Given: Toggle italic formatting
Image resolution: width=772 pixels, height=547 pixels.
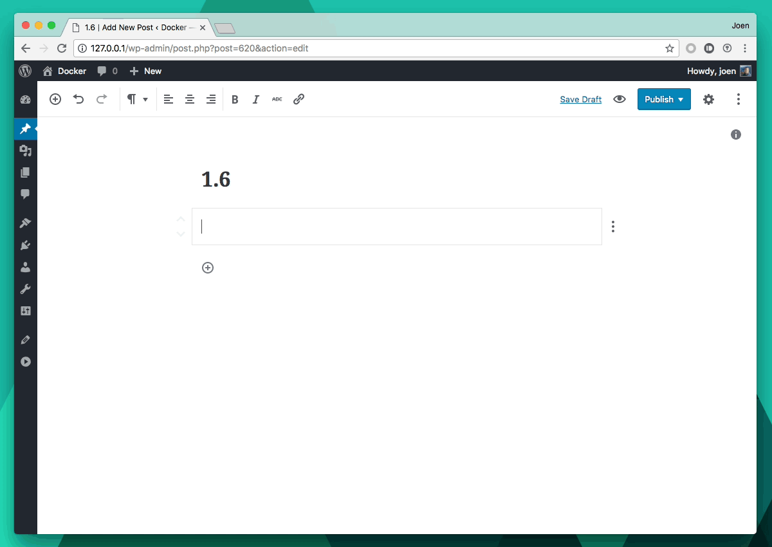Looking at the screenshot, I should click(255, 99).
